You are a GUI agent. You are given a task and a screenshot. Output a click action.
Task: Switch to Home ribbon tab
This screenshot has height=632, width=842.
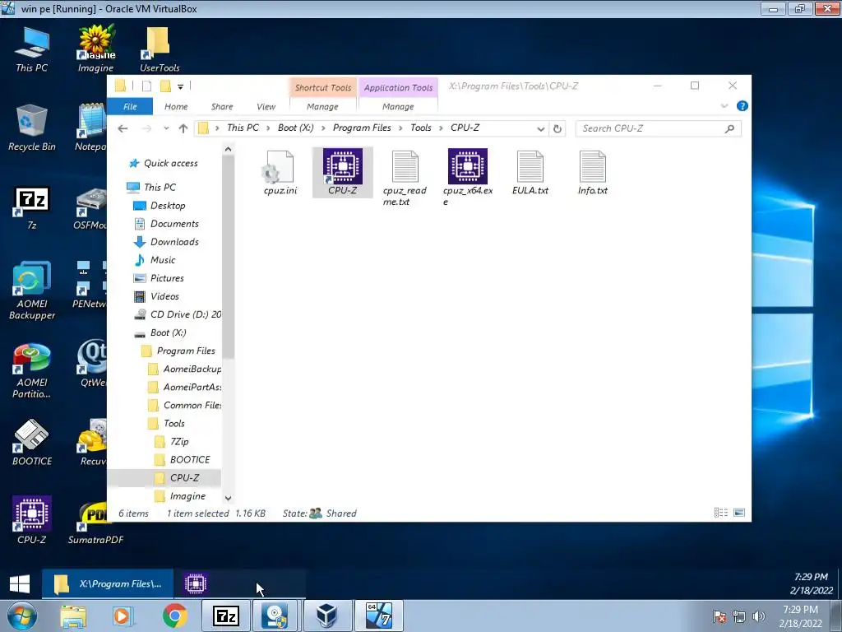click(176, 106)
